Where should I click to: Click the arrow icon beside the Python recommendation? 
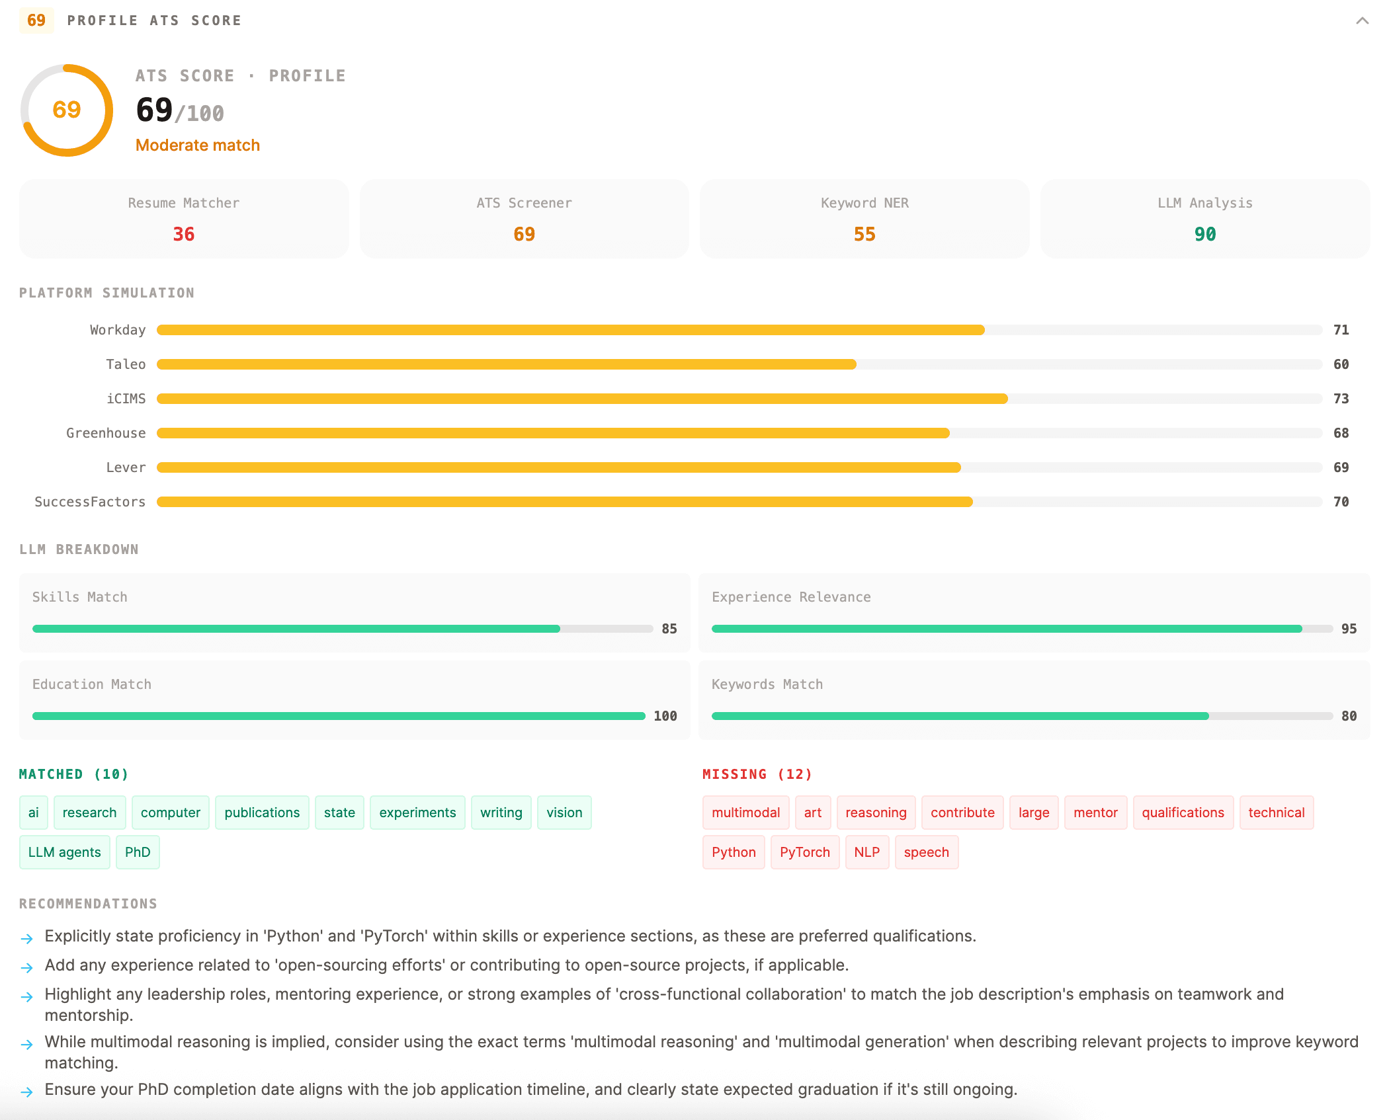tap(27, 938)
